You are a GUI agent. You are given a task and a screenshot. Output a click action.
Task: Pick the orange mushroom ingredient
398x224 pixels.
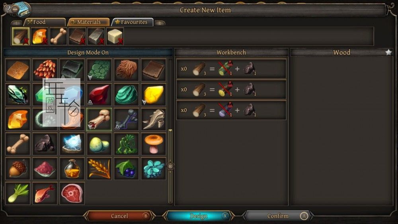(x=154, y=144)
